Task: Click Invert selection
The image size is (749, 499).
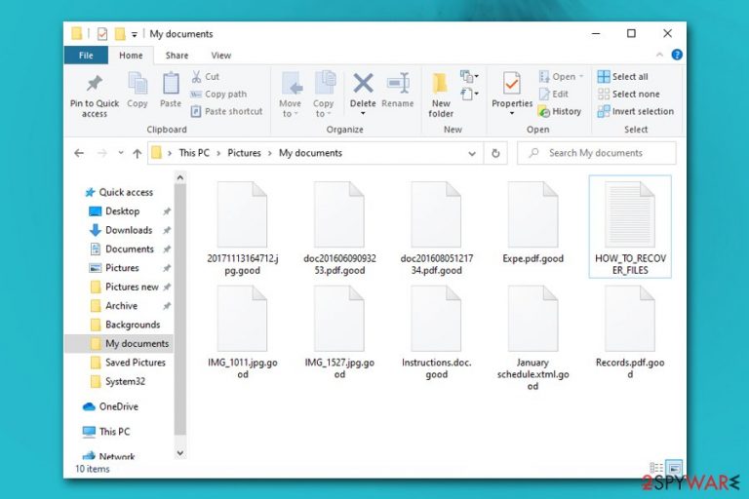Action: pos(635,111)
